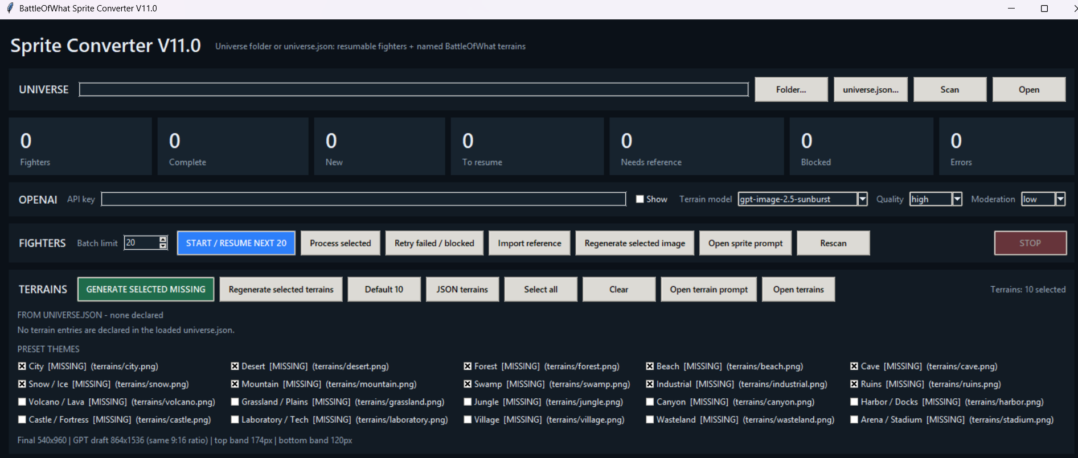Click the 'Needs reference' counter label

pyautogui.click(x=651, y=162)
